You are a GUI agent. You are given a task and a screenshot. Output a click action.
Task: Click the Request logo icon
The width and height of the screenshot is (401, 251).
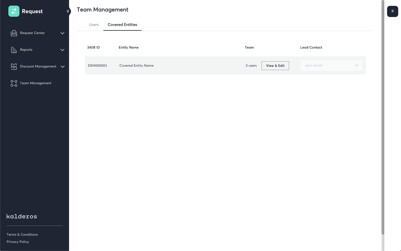tap(14, 11)
